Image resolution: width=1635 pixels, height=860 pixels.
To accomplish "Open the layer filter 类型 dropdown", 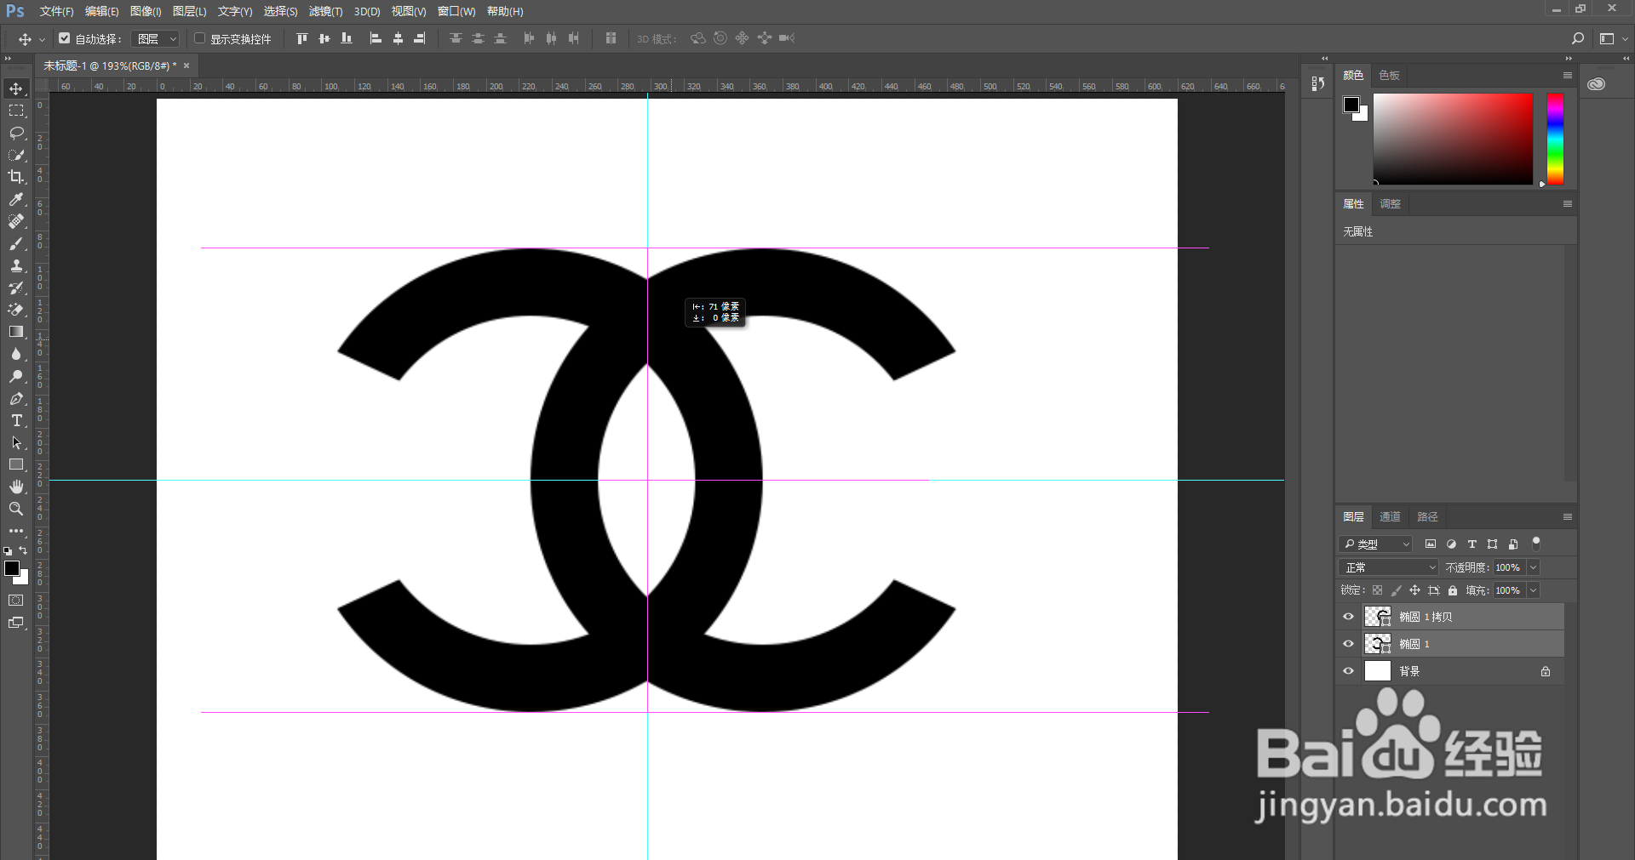I will pyautogui.click(x=1375, y=544).
